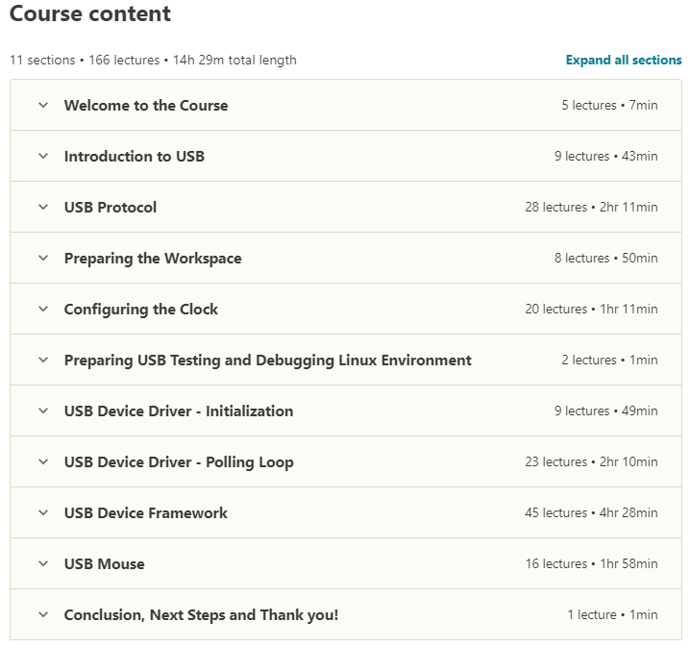
Task: Expand chevron beside Introduction to USB
Action: pos(43,156)
